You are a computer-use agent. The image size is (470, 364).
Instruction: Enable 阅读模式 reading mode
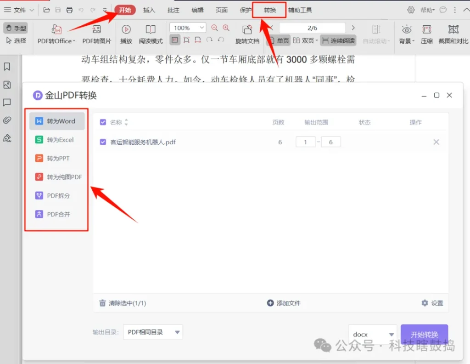click(151, 34)
